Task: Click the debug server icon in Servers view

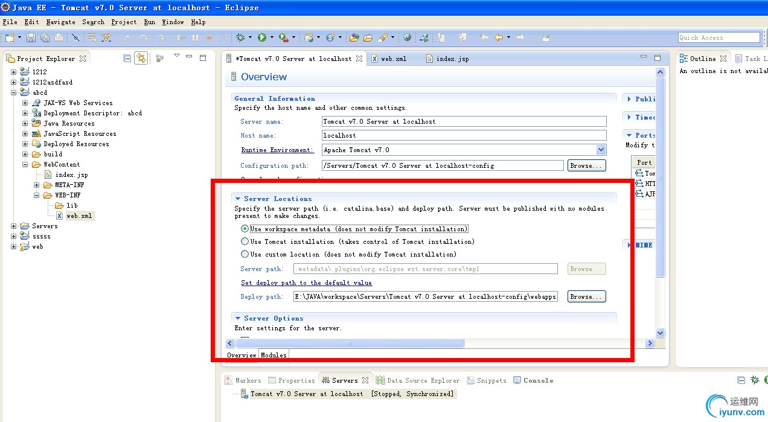Action: (755, 380)
